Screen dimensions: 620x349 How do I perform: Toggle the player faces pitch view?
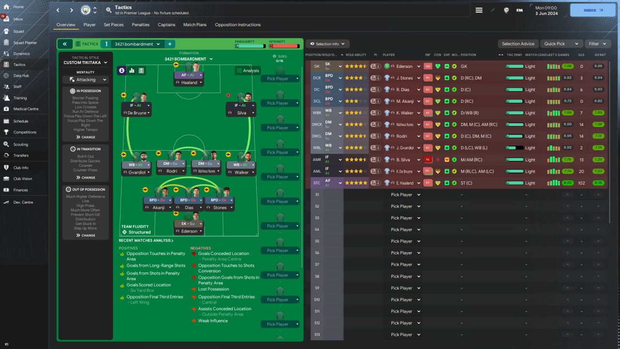(122, 71)
